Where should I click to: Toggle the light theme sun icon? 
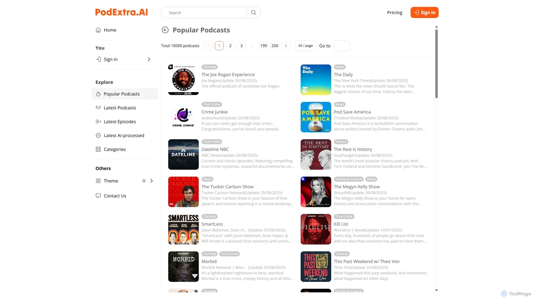click(x=144, y=181)
